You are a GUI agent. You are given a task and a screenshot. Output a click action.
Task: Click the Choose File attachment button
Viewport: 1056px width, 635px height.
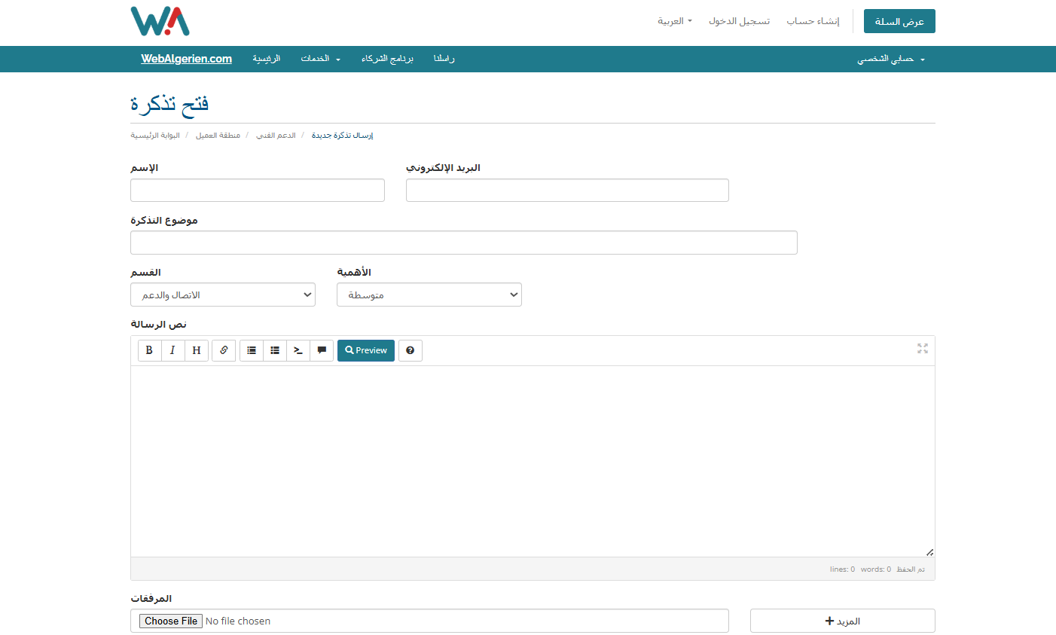tap(171, 621)
